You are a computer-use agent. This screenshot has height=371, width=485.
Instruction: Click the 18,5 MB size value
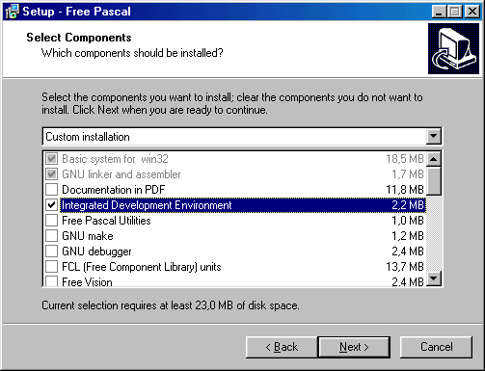coord(405,159)
